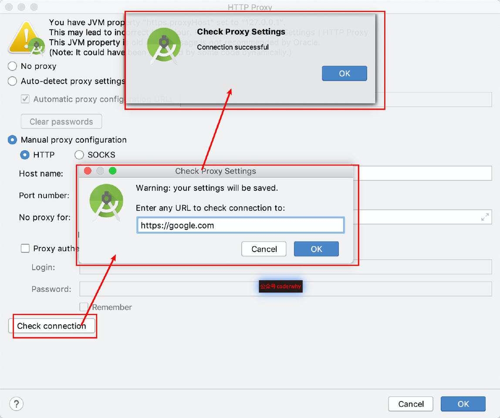Click the "Connection successful" message text

pyautogui.click(x=233, y=47)
